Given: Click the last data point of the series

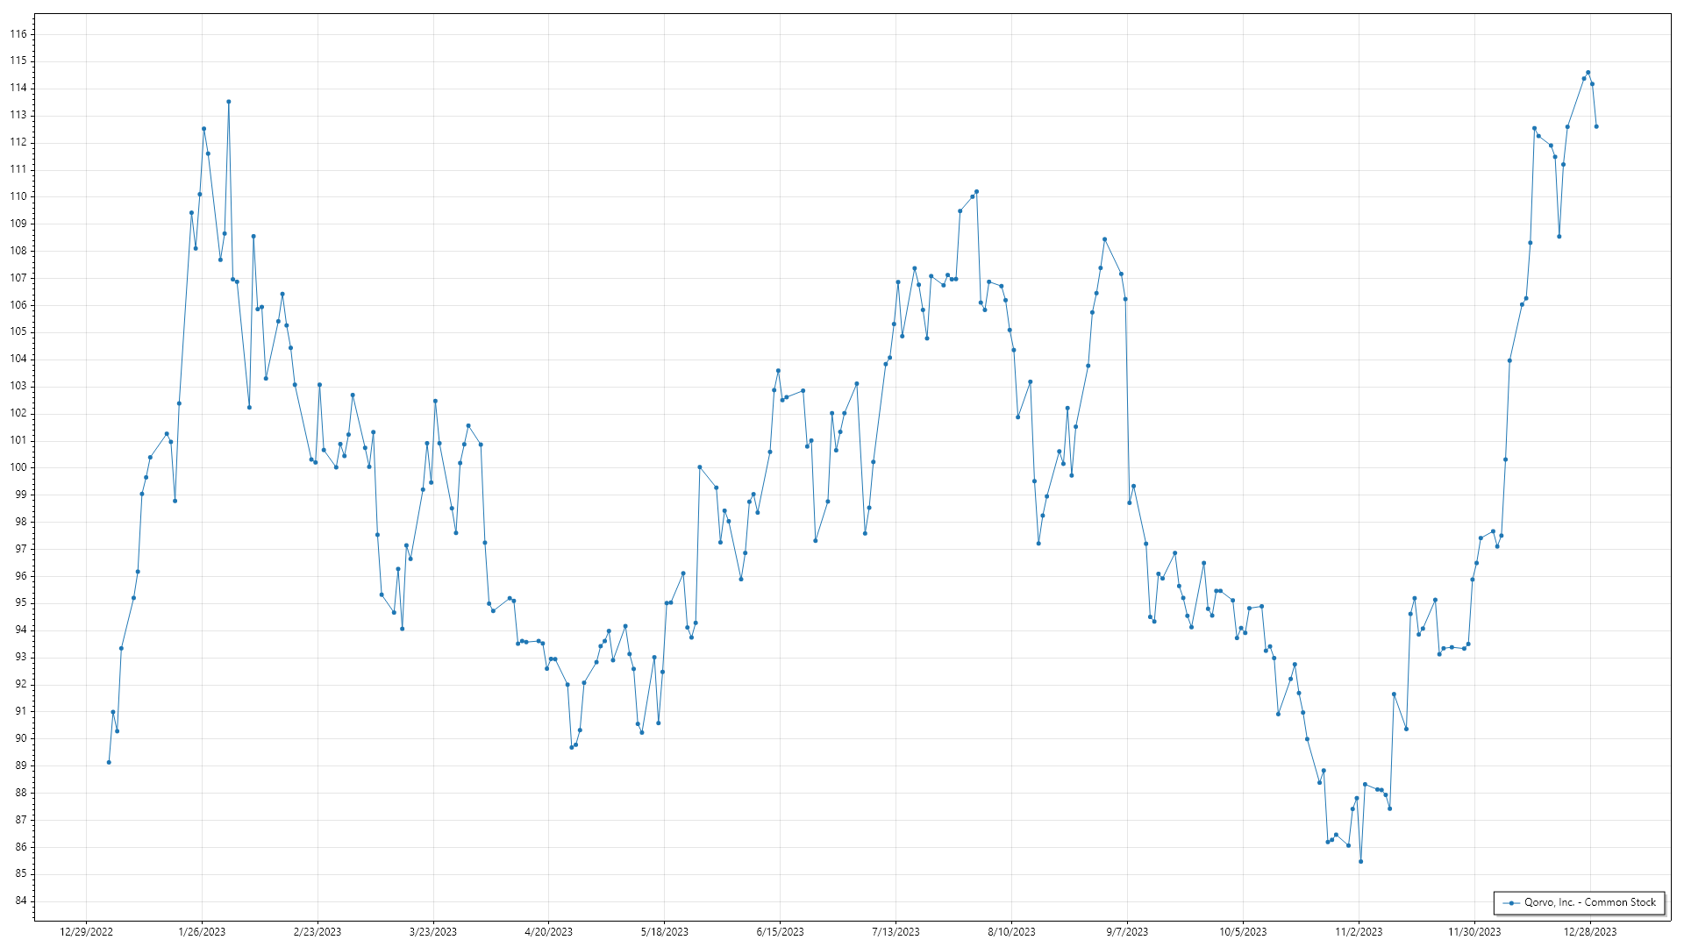Looking at the screenshot, I should [x=1596, y=126].
